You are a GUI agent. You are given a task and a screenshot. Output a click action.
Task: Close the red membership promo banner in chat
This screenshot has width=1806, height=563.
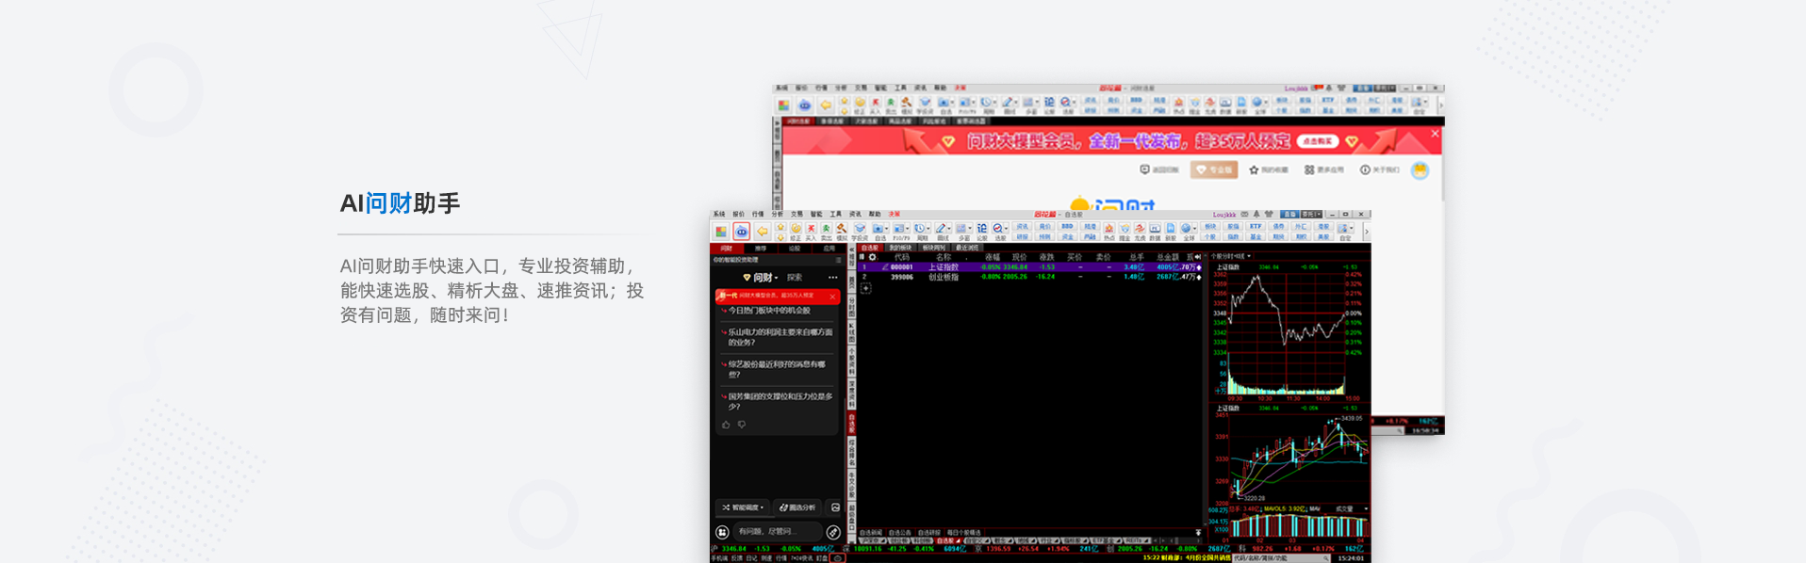pyautogui.click(x=832, y=297)
